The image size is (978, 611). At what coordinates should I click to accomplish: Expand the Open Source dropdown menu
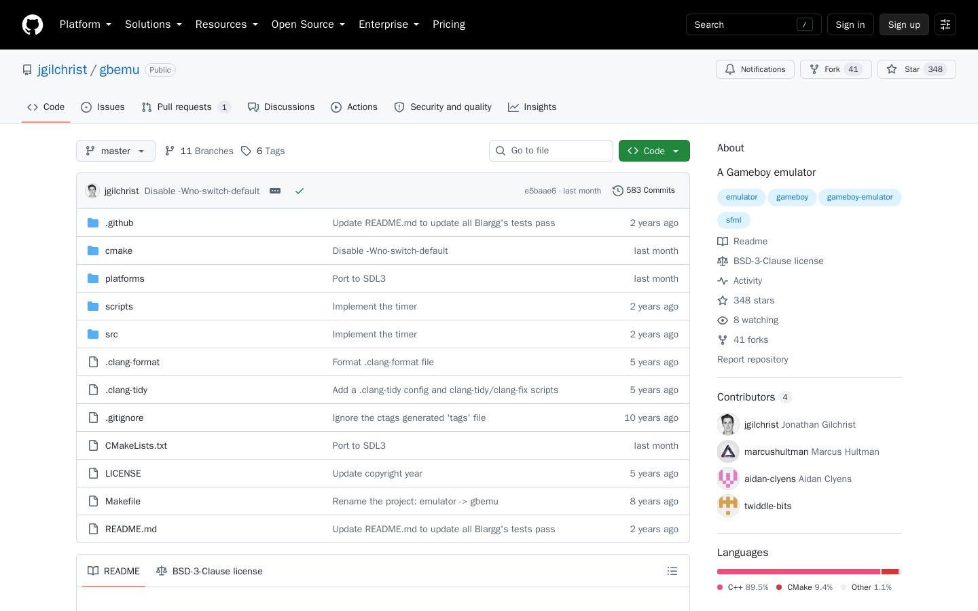point(308,24)
